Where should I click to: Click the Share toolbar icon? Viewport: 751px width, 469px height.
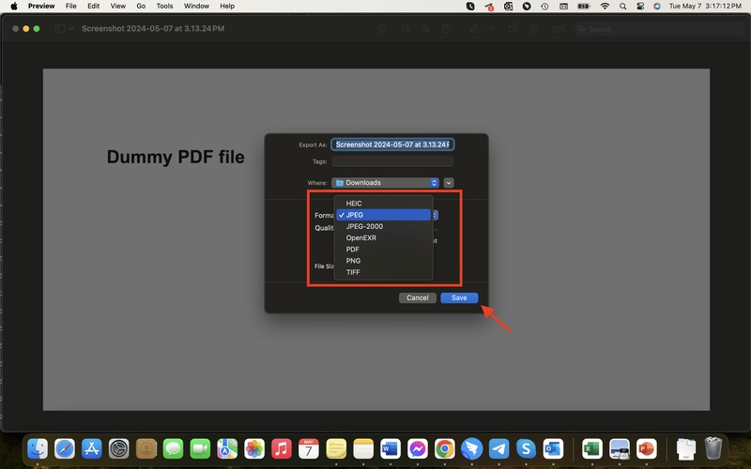point(447,29)
